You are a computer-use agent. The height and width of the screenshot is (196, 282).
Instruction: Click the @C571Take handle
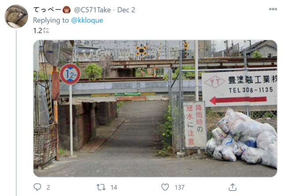pos(93,10)
